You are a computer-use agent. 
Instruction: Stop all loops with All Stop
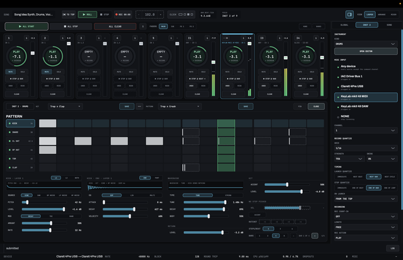[x=71, y=26]
